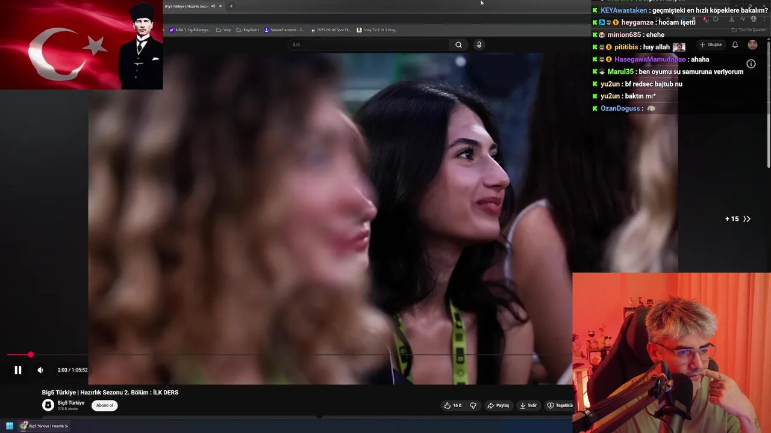Click the info circle icon on the video
This screenshot has width=771, height=433.
(x=751, y=64)
